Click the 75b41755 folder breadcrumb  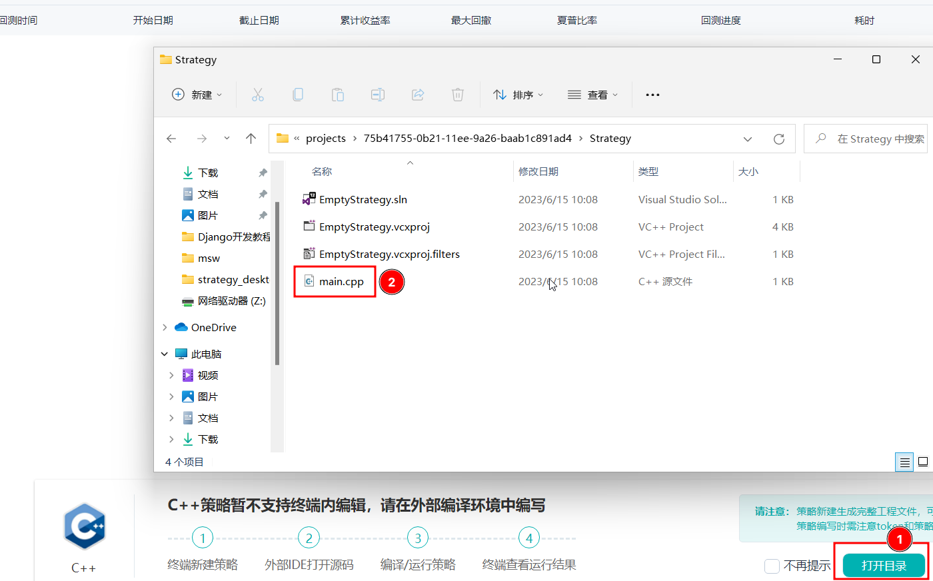[468, 139]
